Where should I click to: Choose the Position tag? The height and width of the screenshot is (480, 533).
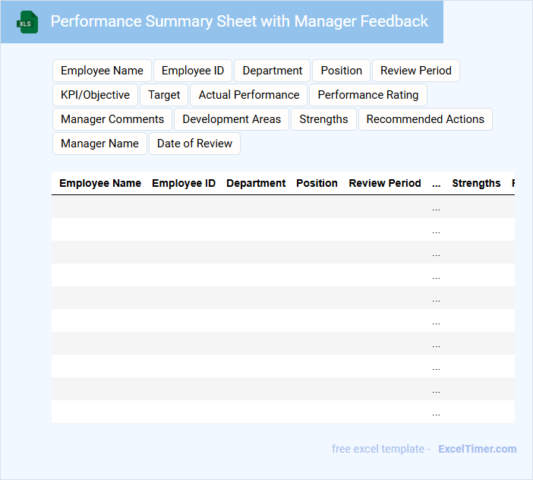341,71
